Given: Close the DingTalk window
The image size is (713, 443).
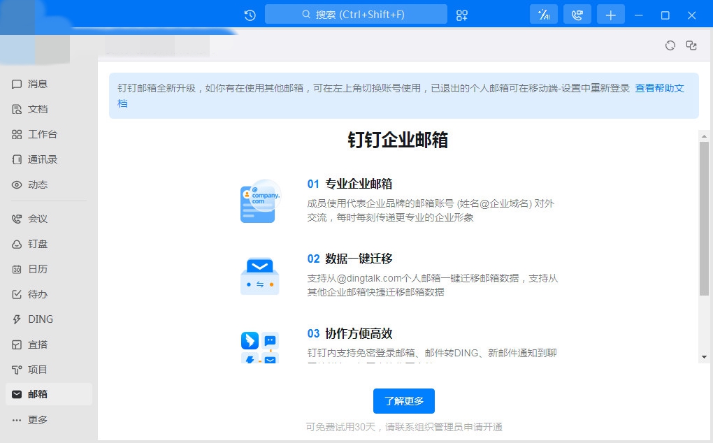Looking at the screenshot, I should click(x=691, y=15).
